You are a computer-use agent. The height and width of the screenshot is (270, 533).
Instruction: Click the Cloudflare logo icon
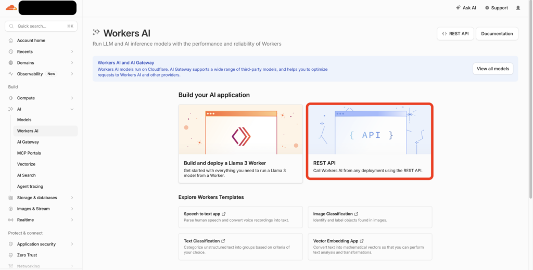coord(11,7)
